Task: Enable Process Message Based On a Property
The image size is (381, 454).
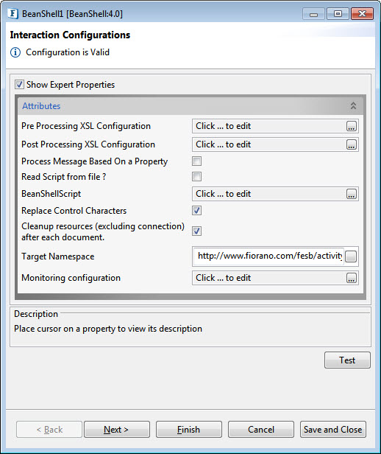Action: coord(196,161)
